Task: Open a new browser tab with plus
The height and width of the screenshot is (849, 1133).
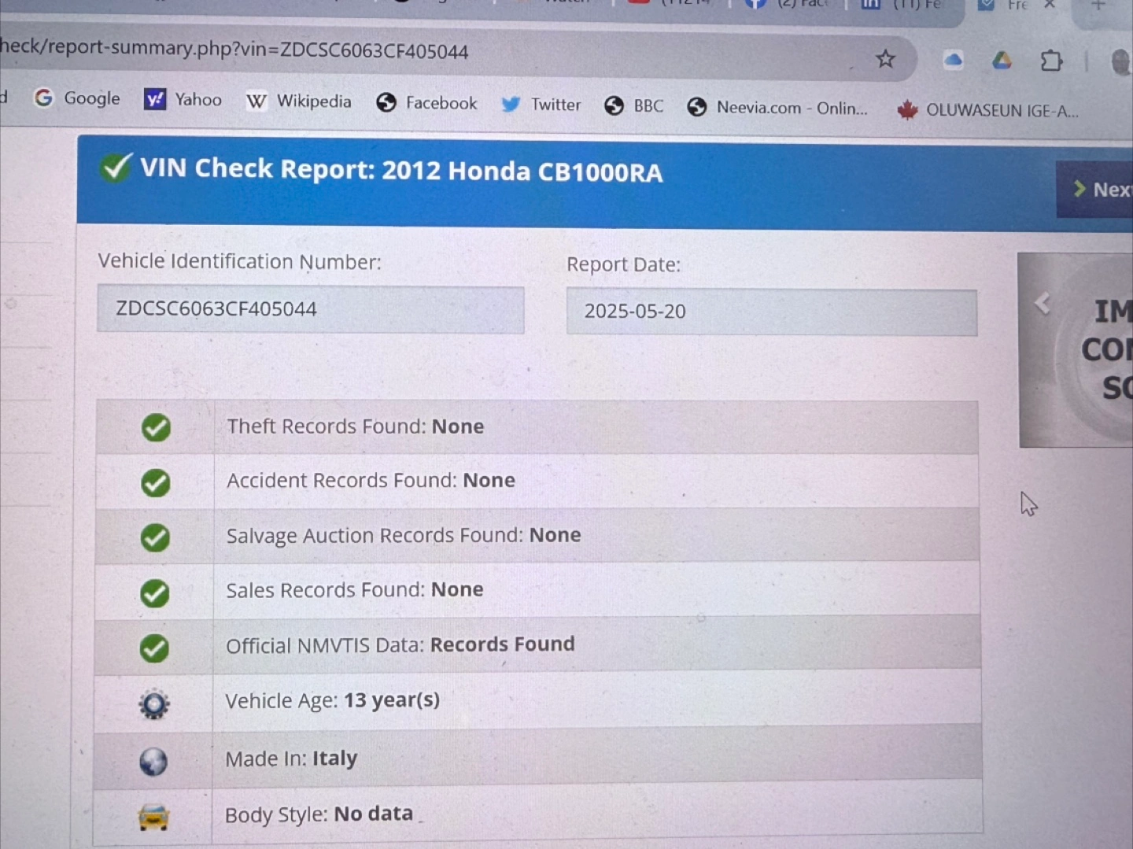Action: [1099, 6]
